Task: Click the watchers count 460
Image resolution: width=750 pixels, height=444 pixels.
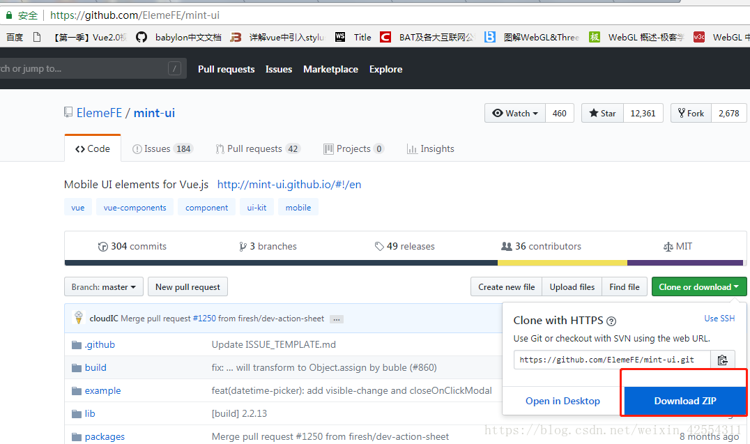Action: pyautogui.click(x=559, y=114)
